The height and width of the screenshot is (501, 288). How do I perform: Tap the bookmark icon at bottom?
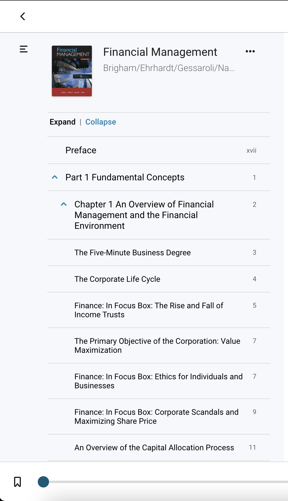click(17, 482)
